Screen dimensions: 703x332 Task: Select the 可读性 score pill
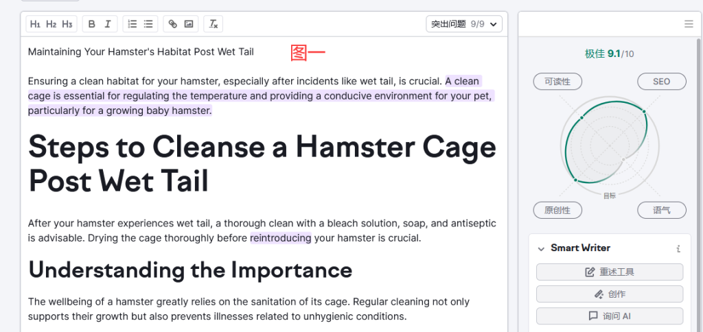tap(557, 82)
